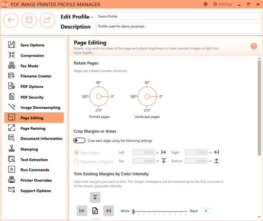Click the Save Options floppy icon
Viewport: 263px width, 221px height.
coord(11,45)
